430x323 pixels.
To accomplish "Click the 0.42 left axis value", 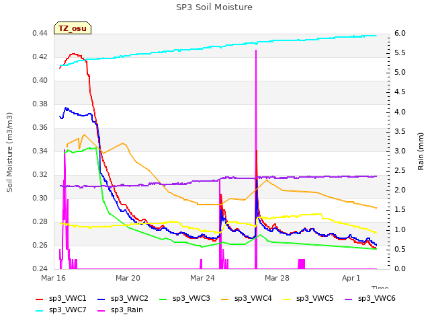I will tap(40, 57).
